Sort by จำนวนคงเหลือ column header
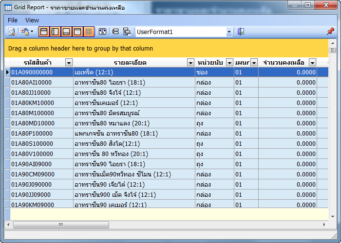 [x=284, y=62]
